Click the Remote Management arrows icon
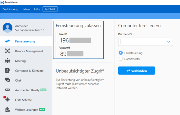Screen dimensions: 180x115 [x=7, y=51]
